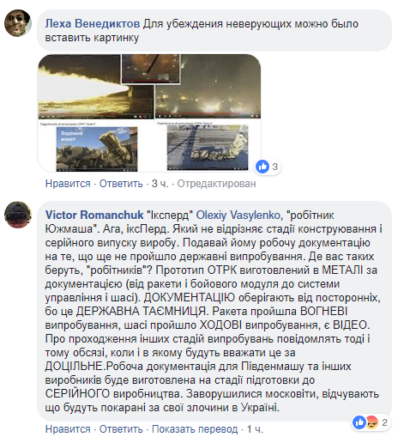Open the bottom-right aerial vehicle picture
This screenshot has width=410, height=437.
pyautogui.click(x=208, y=148)
